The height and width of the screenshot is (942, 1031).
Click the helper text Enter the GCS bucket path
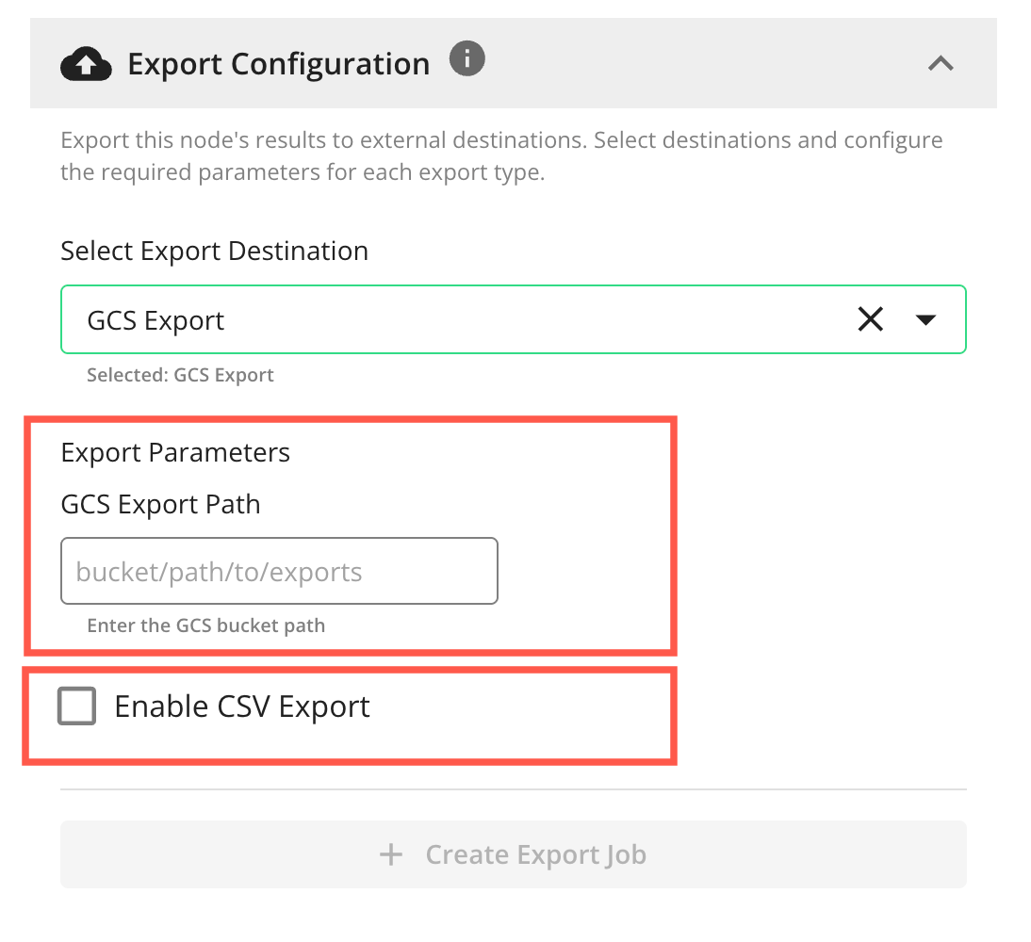tap(205, 625)
